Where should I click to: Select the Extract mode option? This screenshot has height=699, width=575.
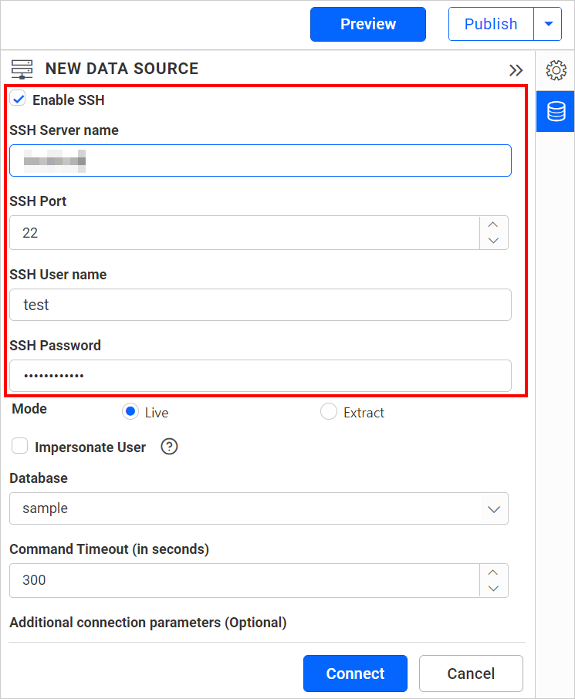click(328, 412)
